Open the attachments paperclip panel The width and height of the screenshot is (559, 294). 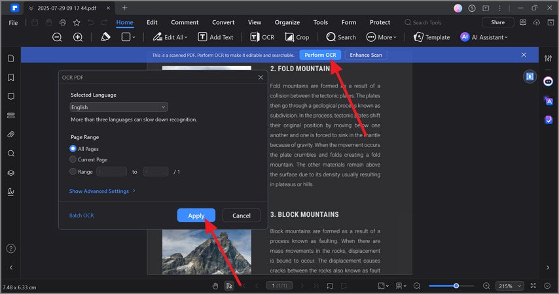(x=11, y=135)
